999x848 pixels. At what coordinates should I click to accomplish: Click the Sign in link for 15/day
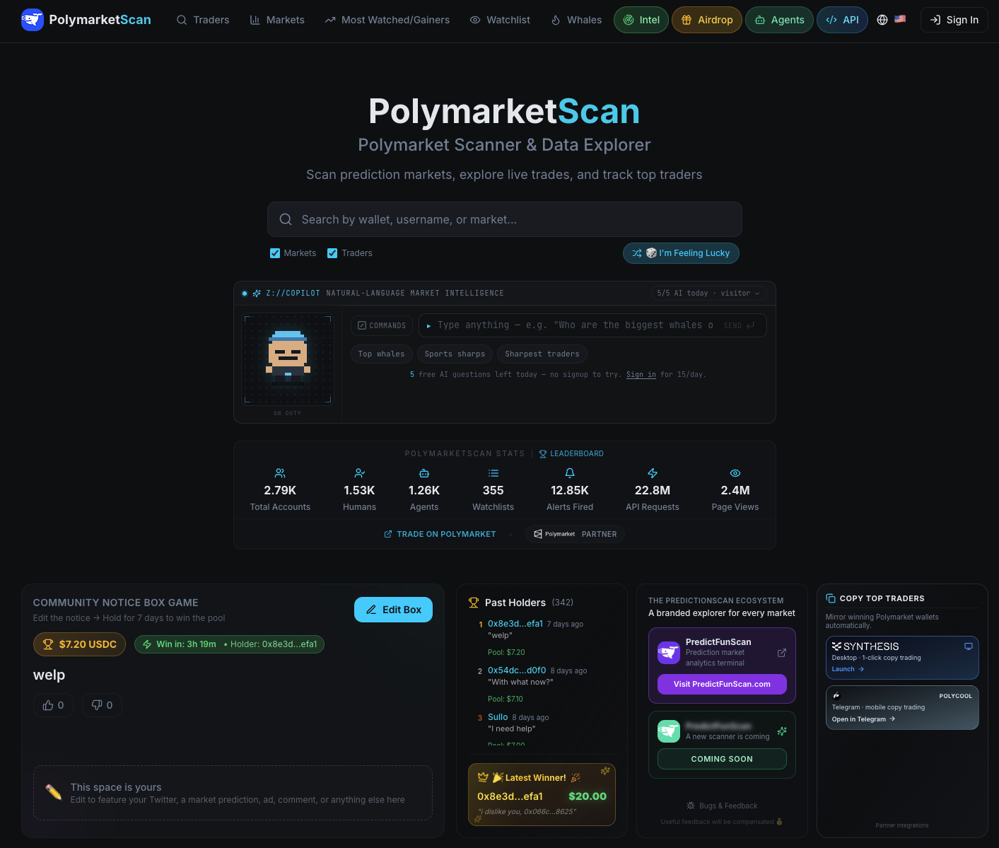(641, 375)
